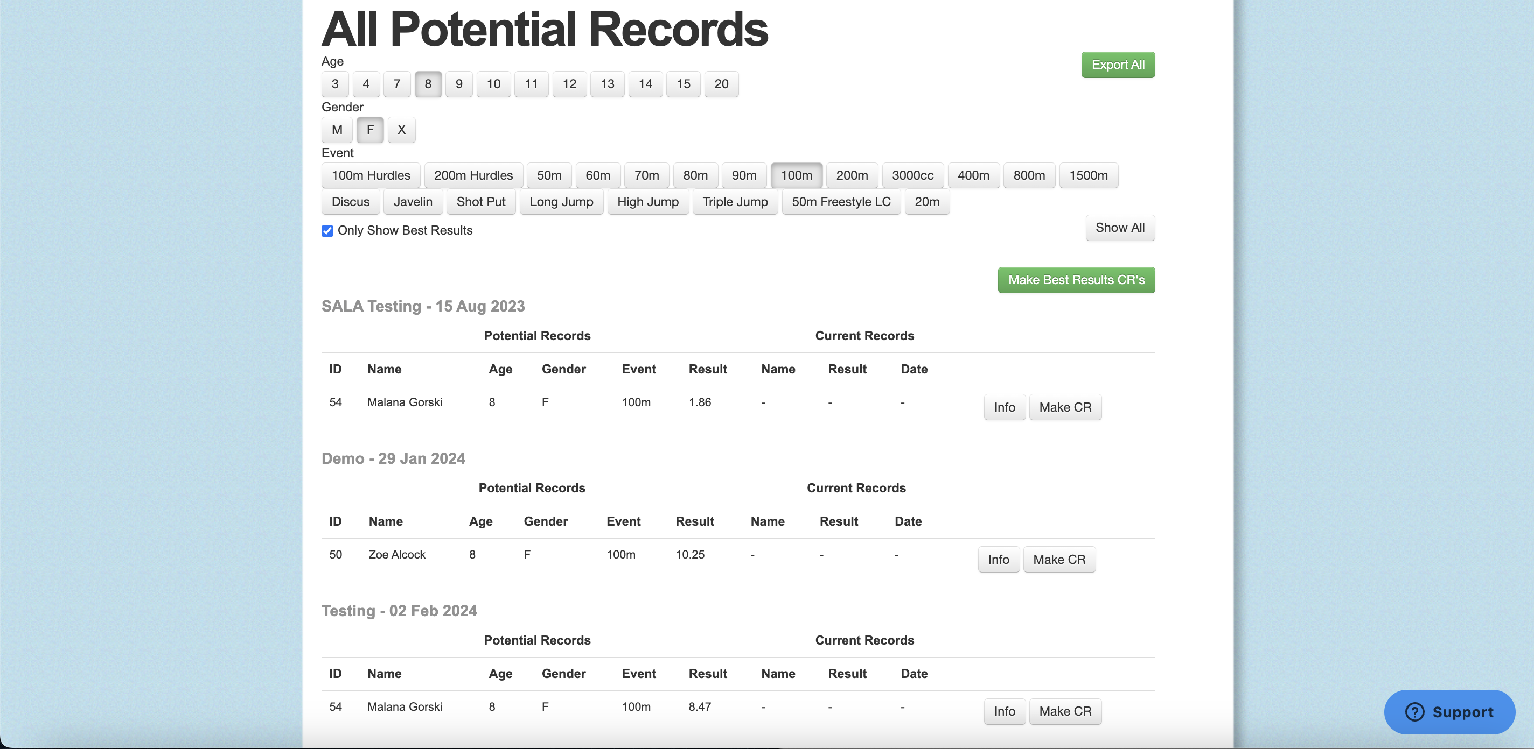This screenshot has height=749, width=1534.
Task: Choose the 80m event filter
Action: pos(695,175)
